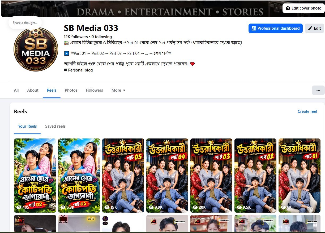Click the Reels section heading

click(x=20, y=111)
